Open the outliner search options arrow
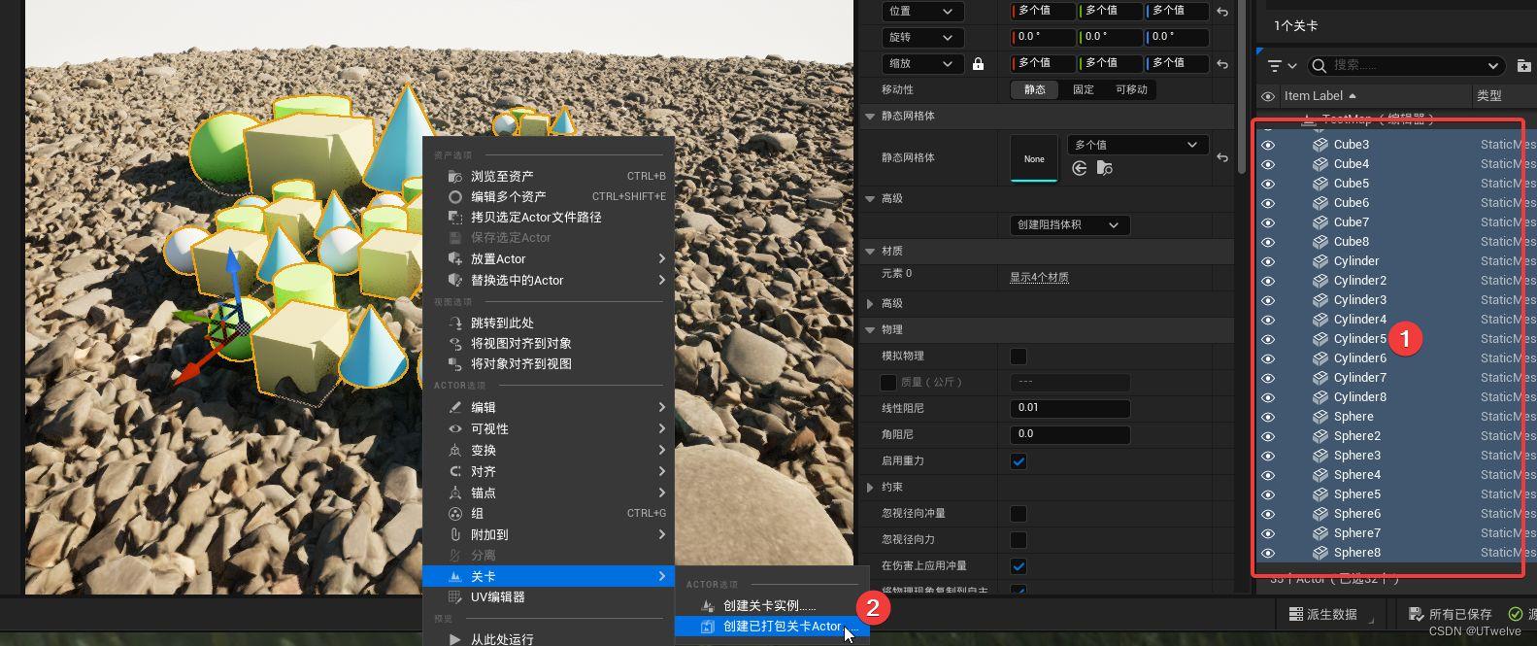This screenshot has width=1537, height=646. (1493, 66)
